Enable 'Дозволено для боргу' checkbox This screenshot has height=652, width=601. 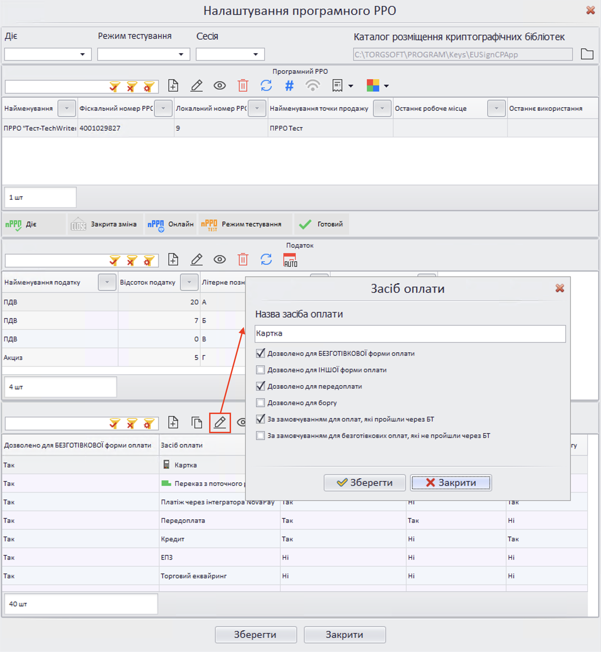(x=260, y=403)
